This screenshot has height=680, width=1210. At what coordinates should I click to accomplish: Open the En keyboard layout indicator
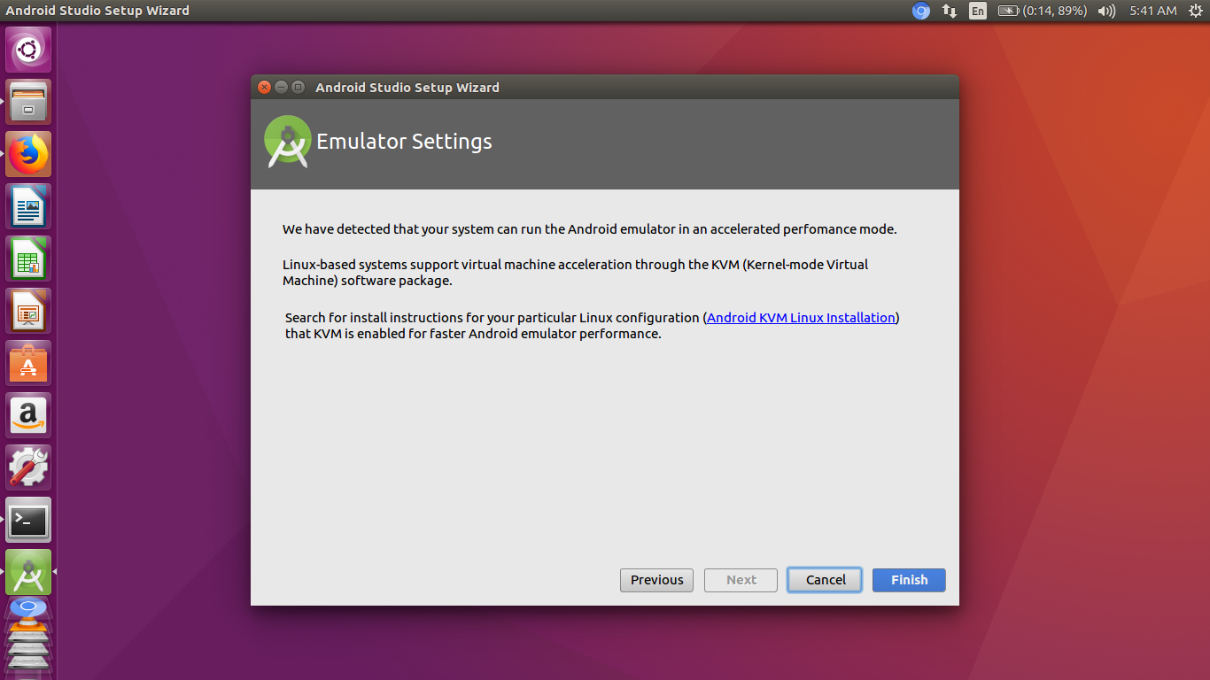pos(977,11)
